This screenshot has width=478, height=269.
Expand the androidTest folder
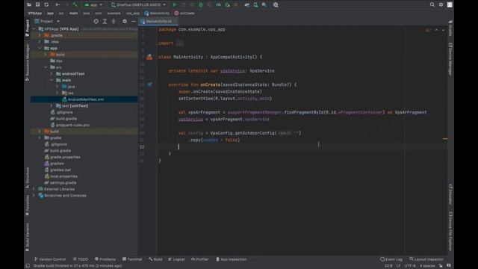tap(52, 74)
